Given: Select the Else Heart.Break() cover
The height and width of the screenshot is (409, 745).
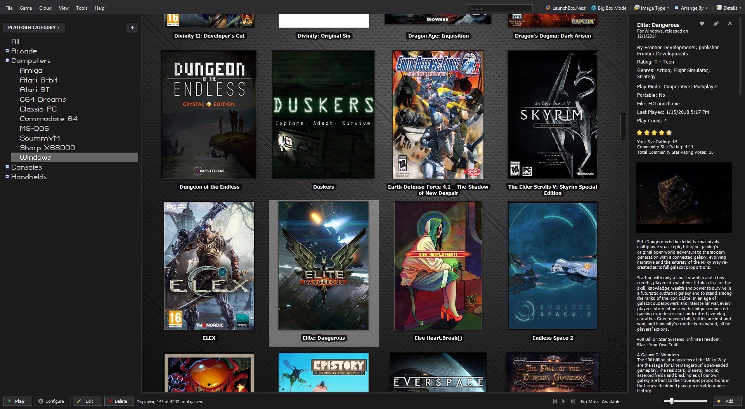Looking at the screenshot, I should (x=438, y=266).
